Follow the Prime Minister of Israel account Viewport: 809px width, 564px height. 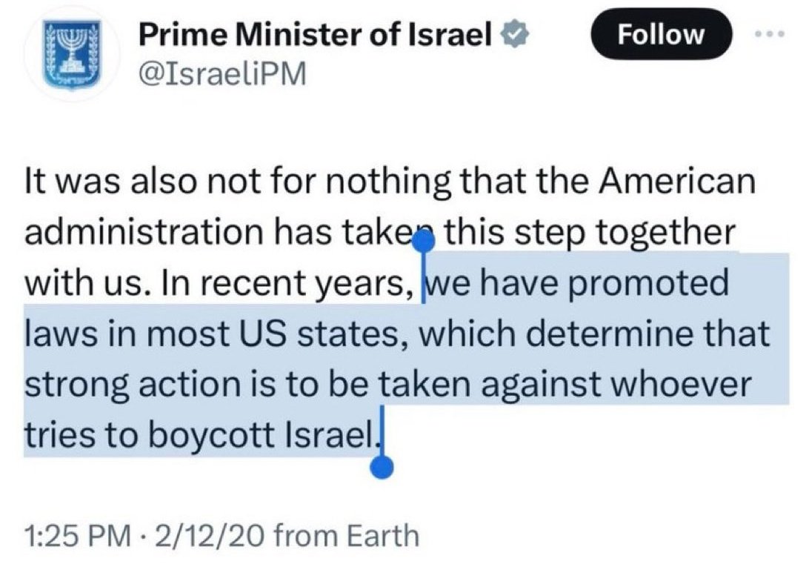tap(662, 35)
